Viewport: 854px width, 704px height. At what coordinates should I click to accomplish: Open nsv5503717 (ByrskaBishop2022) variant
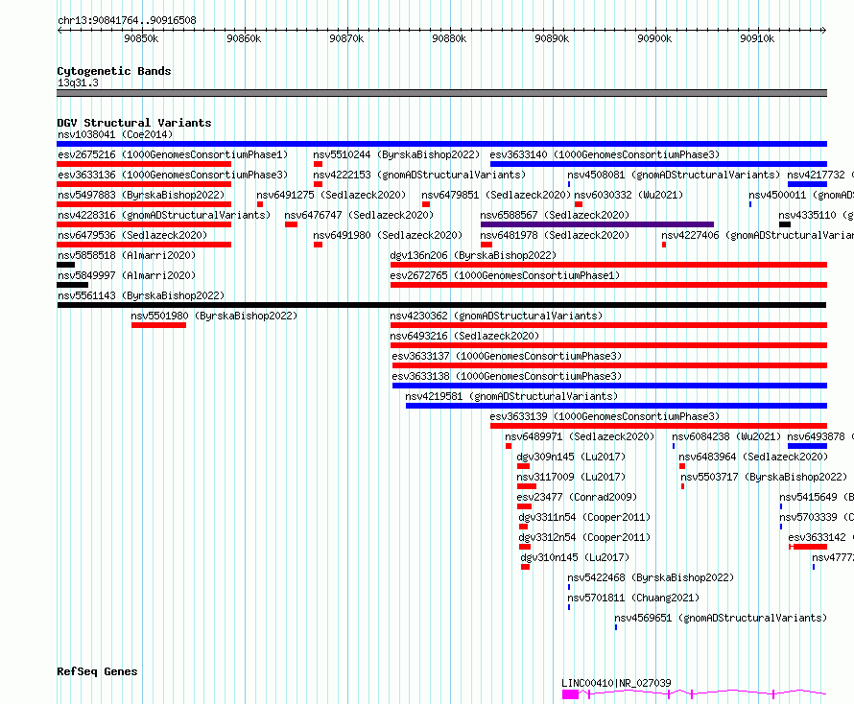click(x=764, y=477)
